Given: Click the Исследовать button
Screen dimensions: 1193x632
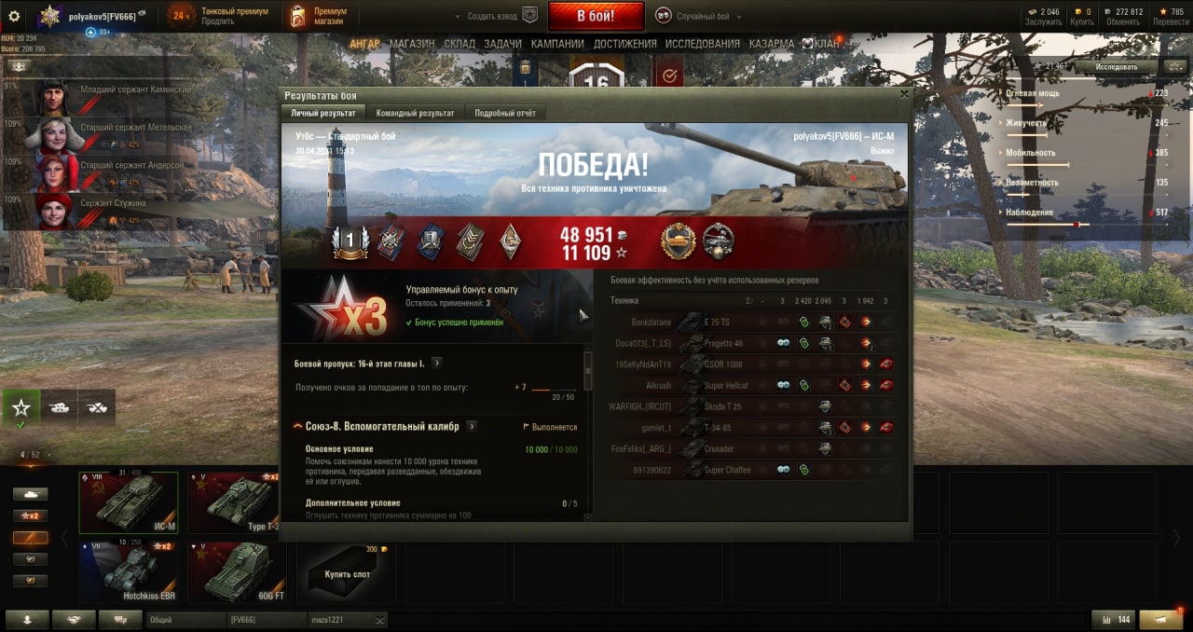Looking at the screenshot, I should (1117, 67).
